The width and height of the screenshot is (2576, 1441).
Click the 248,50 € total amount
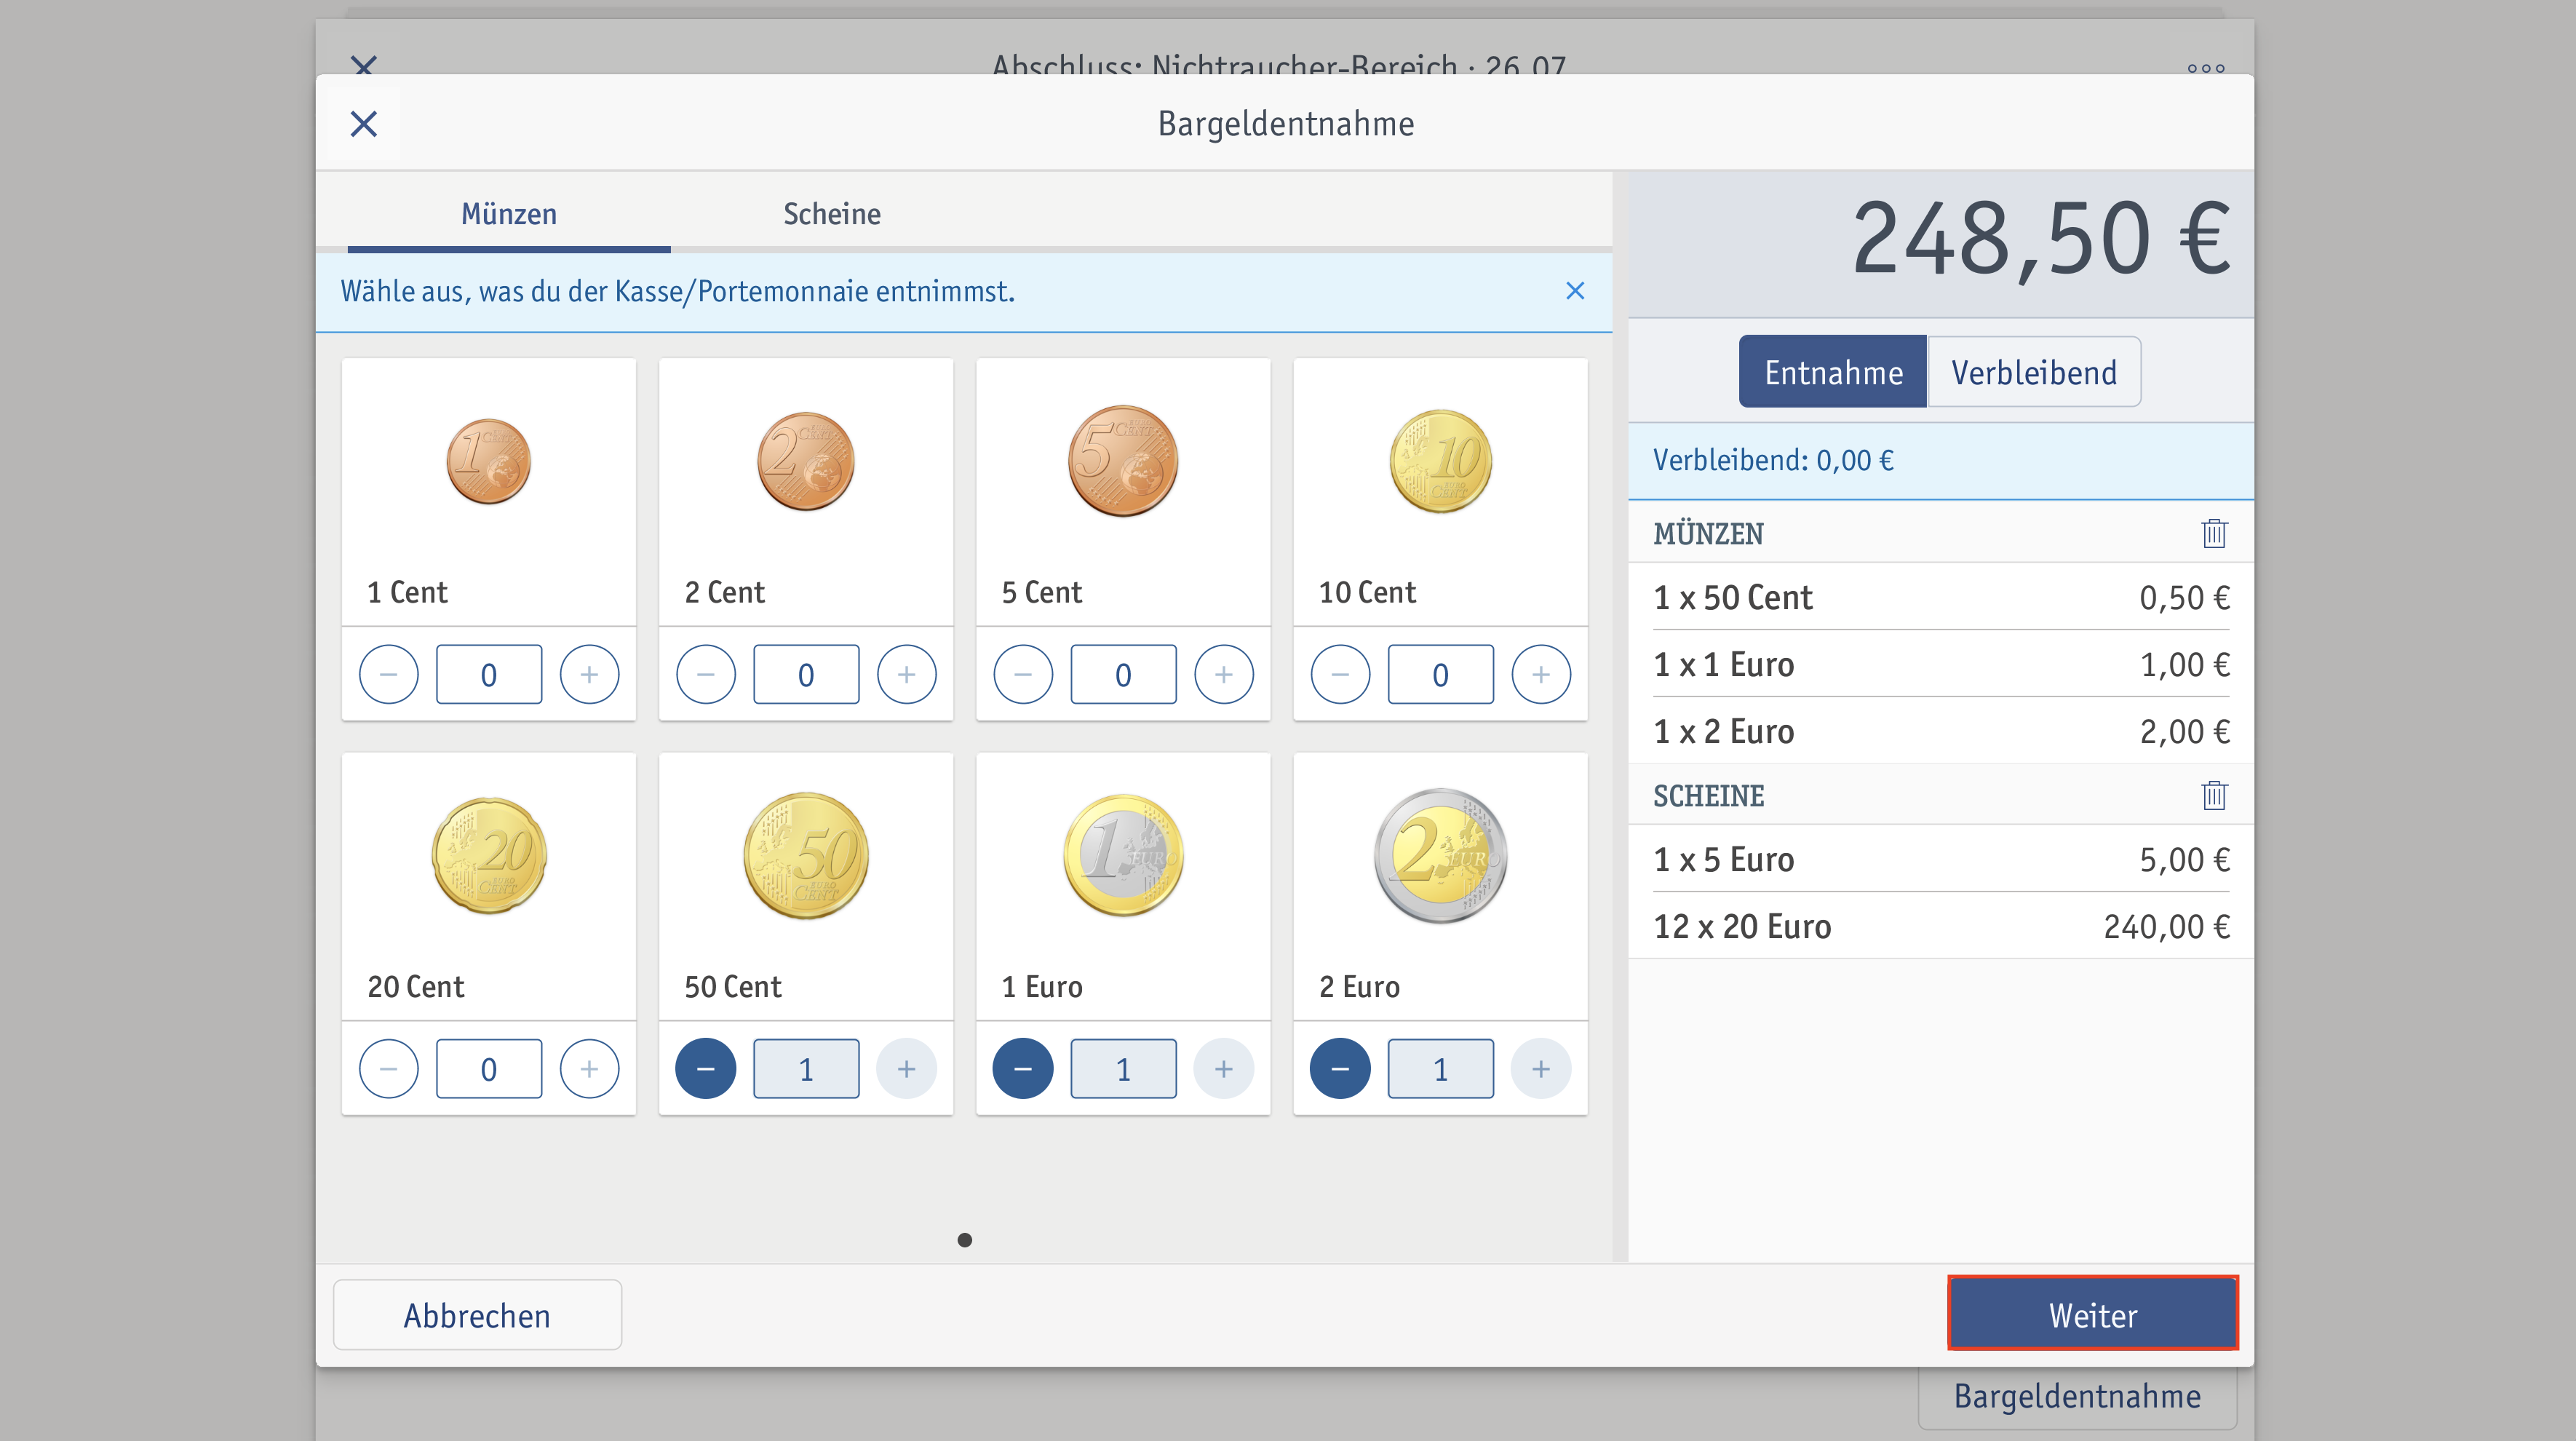coord(2041,240)
